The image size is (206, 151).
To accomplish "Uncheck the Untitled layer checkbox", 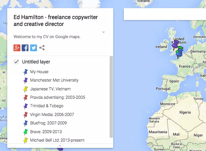I will click(x=17, y=62).
